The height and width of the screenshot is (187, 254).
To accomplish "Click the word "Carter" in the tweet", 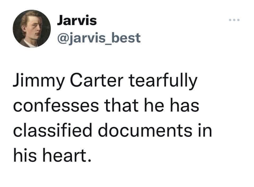I will coord(96,80).
